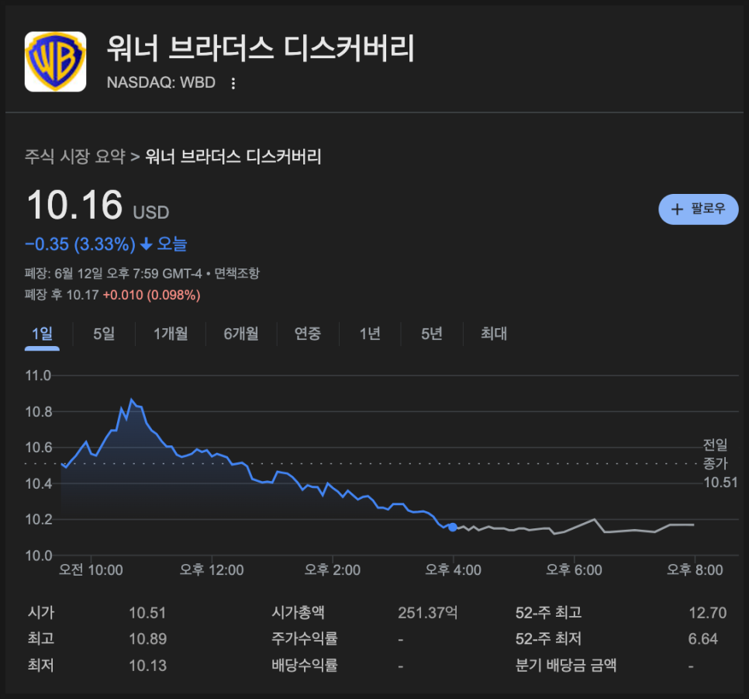Click the 10.16 current price value

pos(75,205)
